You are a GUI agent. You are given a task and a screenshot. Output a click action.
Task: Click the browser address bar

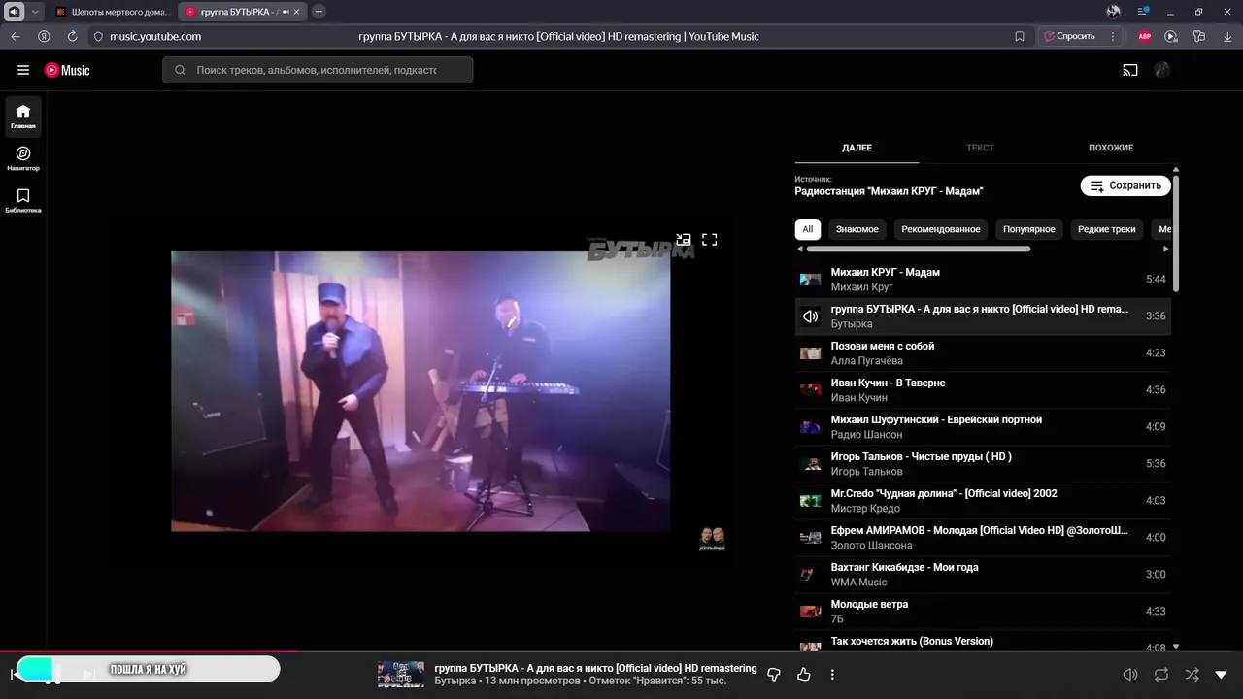pos(558,36)
